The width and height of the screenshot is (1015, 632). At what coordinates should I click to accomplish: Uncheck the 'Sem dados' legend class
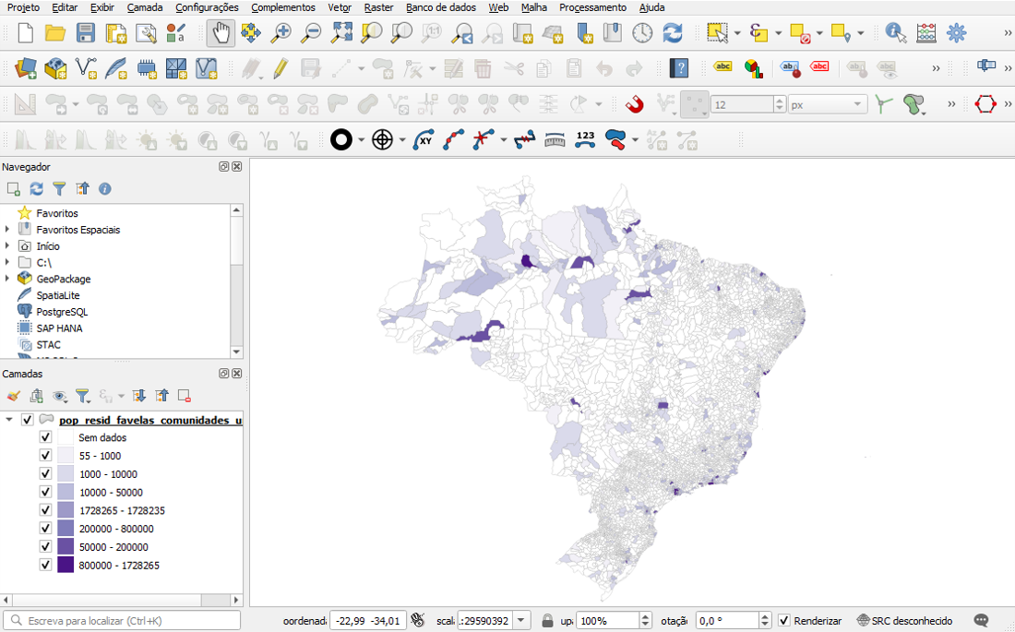[45, 437]
